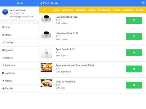146x109 pixels.
Task: Click the 'SKU: ca12ncf' text
Action: click(x=62, y=23)
